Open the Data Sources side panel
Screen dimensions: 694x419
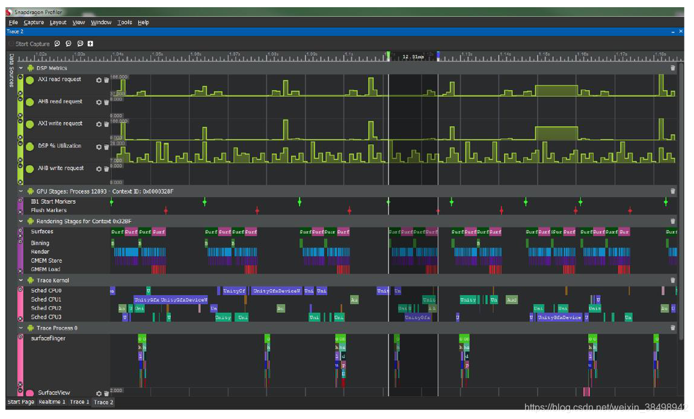click(11, 70)
